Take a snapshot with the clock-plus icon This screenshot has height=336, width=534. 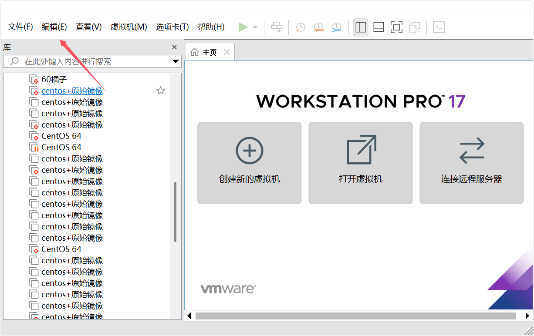tap(301, 27)
